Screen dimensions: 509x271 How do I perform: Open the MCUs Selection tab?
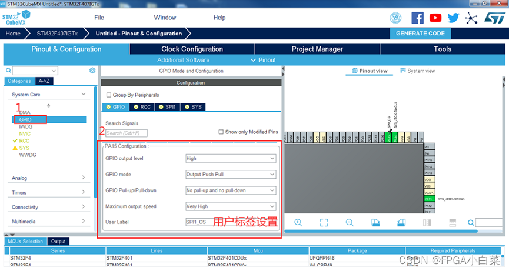pos(25,241)
